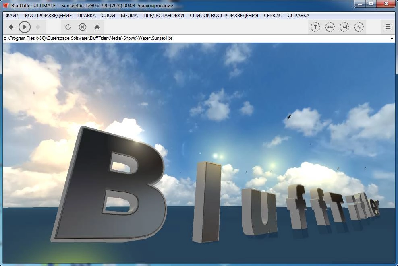Image resolution: width=398 pixels, height=266 pixels.
Task: Add a text layer with T icon
Action: [315, 27]
